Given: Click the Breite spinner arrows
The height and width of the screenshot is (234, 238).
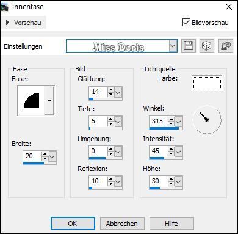Looking at the screenshot, I should tap(45, 156).
